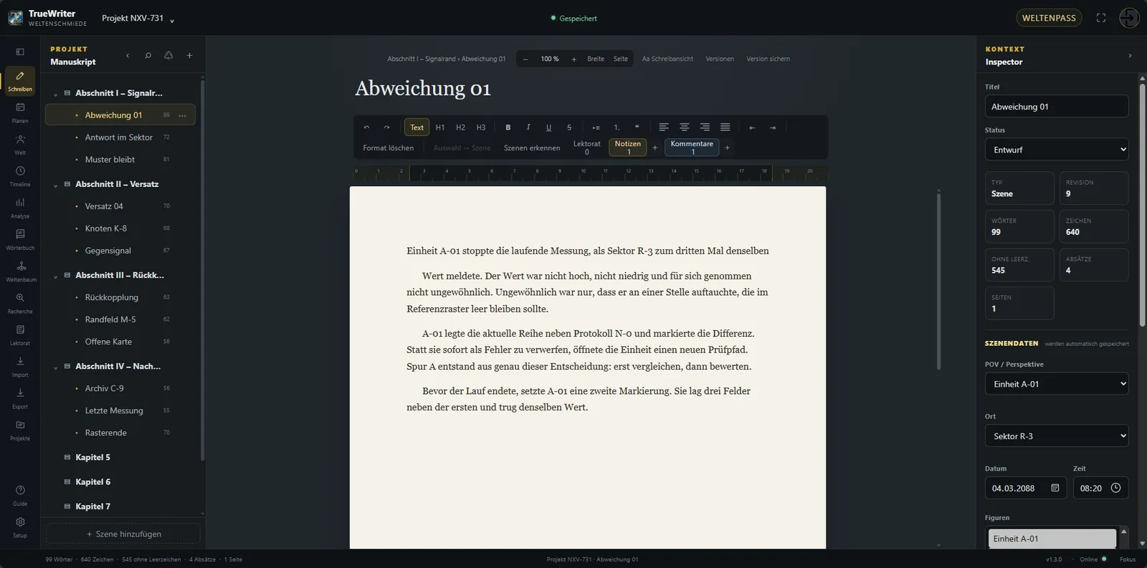Toggle the Kommentare markers
The image size is (1147, 568).
[692, 148]
